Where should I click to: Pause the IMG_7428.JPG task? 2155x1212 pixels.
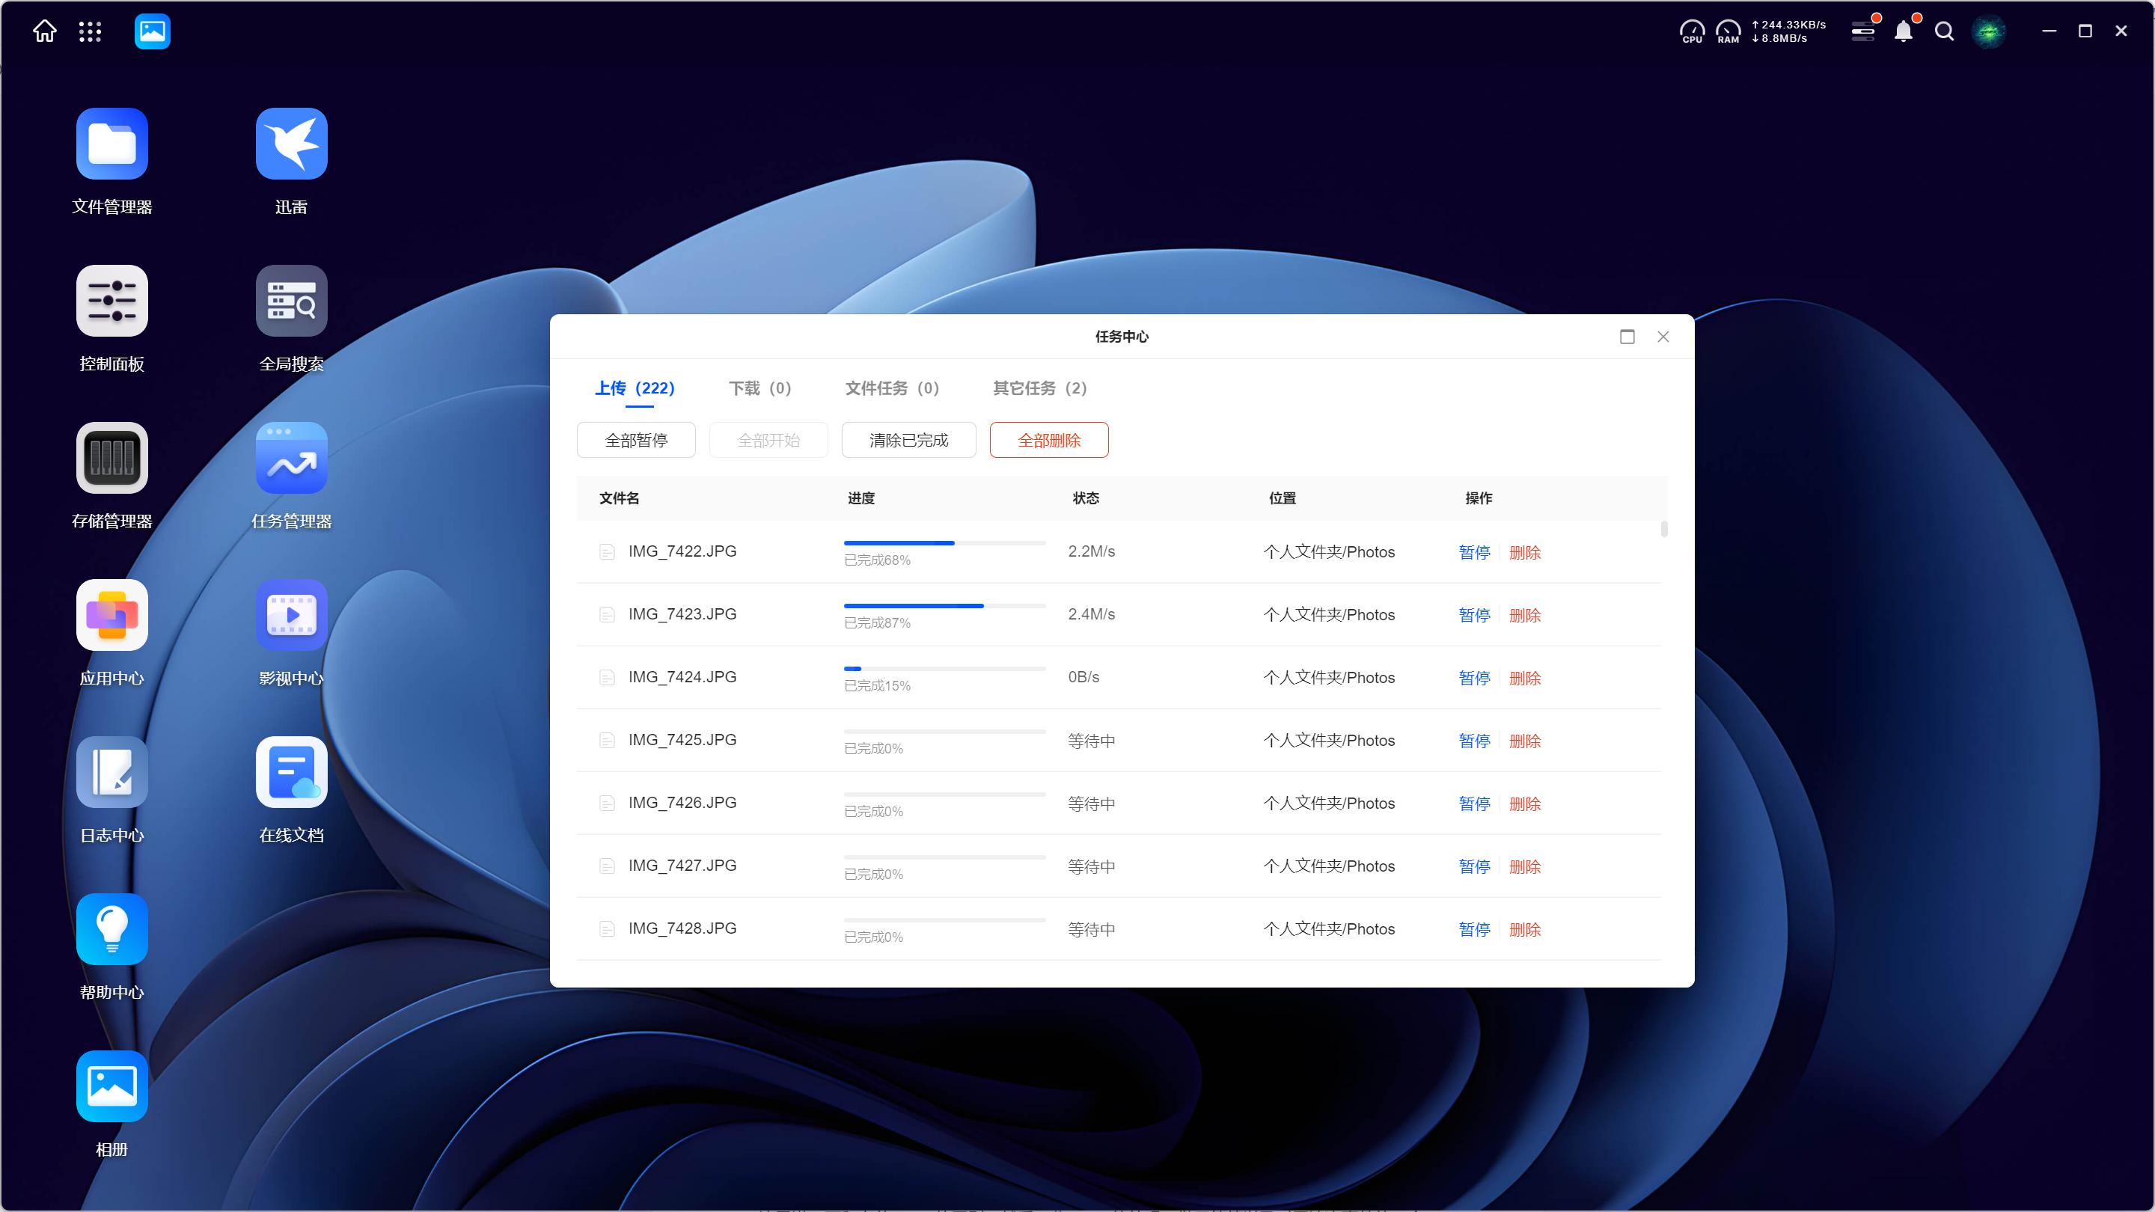click(x=1474, y=929)
